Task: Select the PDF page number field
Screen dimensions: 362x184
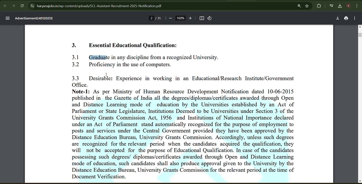Action: [x=151, y=18]
